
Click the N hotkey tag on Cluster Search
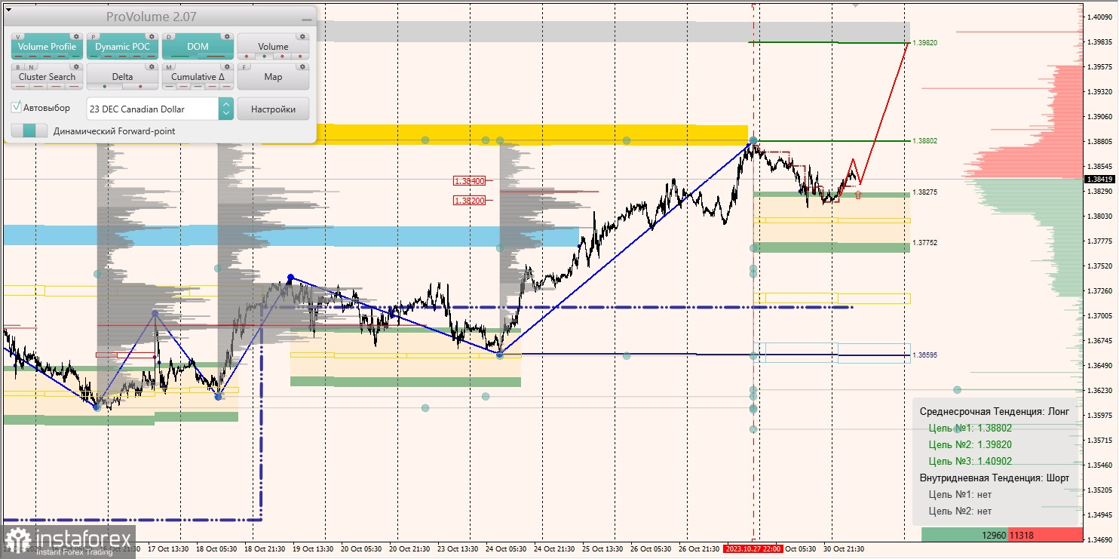(x=31, y=67)
